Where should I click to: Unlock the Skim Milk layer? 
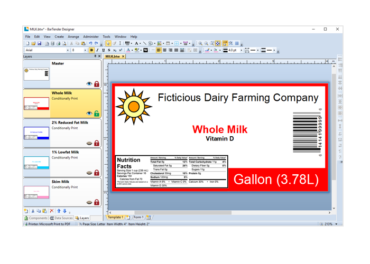[x=97, y=202]
